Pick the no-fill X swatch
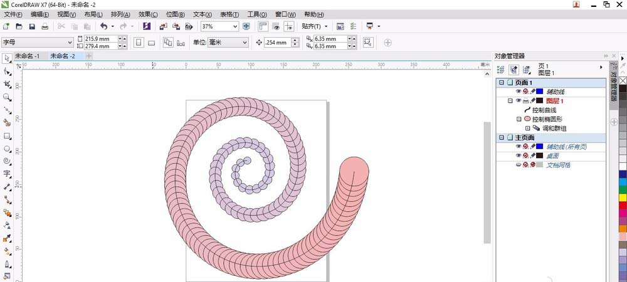This screenshot has height=282, width=627. [x=623, y=81]
